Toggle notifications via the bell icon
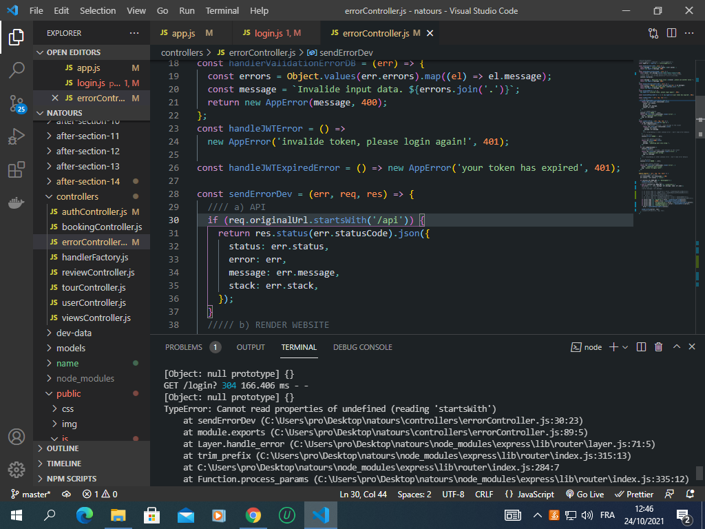 coord(691,494)
